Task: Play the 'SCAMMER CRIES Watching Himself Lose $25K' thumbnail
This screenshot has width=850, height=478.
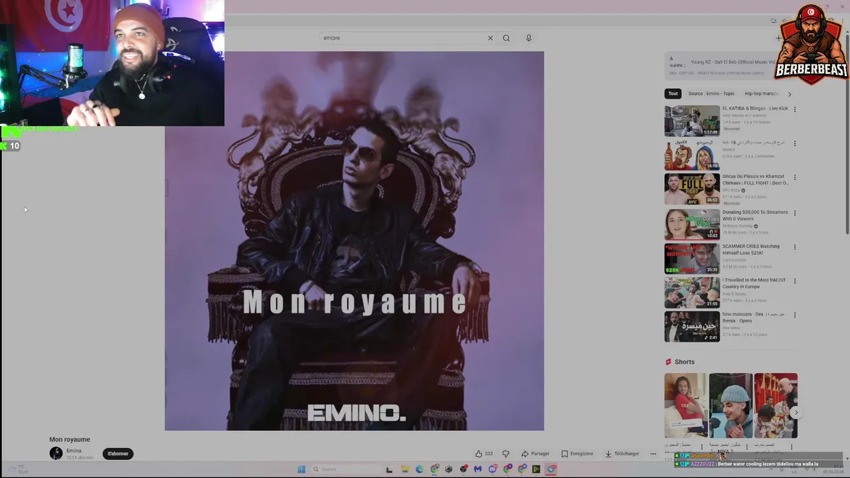Action: point(692,258)
